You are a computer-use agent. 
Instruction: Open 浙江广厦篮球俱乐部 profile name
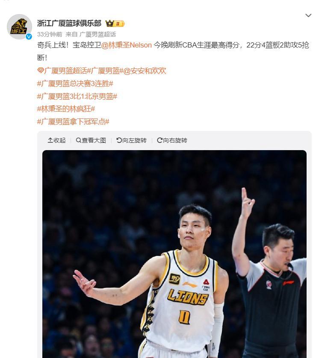click(x=69, y=23)
